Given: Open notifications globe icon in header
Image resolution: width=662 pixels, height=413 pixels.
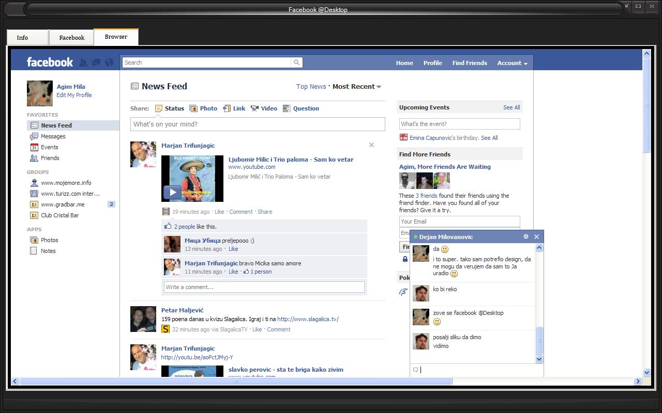Looking at the screenshot, I should click(x=109, y=62).
